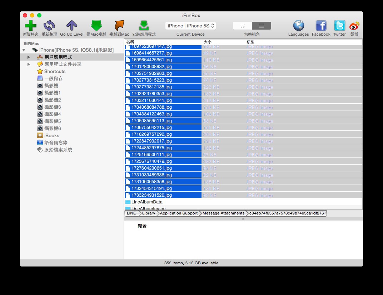Click the Refresh arrows icon

pyautogui.click(x=49, y=26)
